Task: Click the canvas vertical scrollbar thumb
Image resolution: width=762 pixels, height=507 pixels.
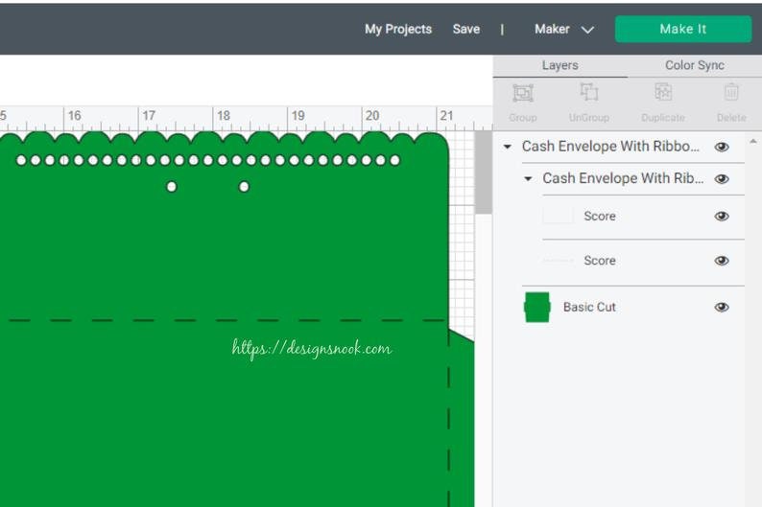Action: 483,173
